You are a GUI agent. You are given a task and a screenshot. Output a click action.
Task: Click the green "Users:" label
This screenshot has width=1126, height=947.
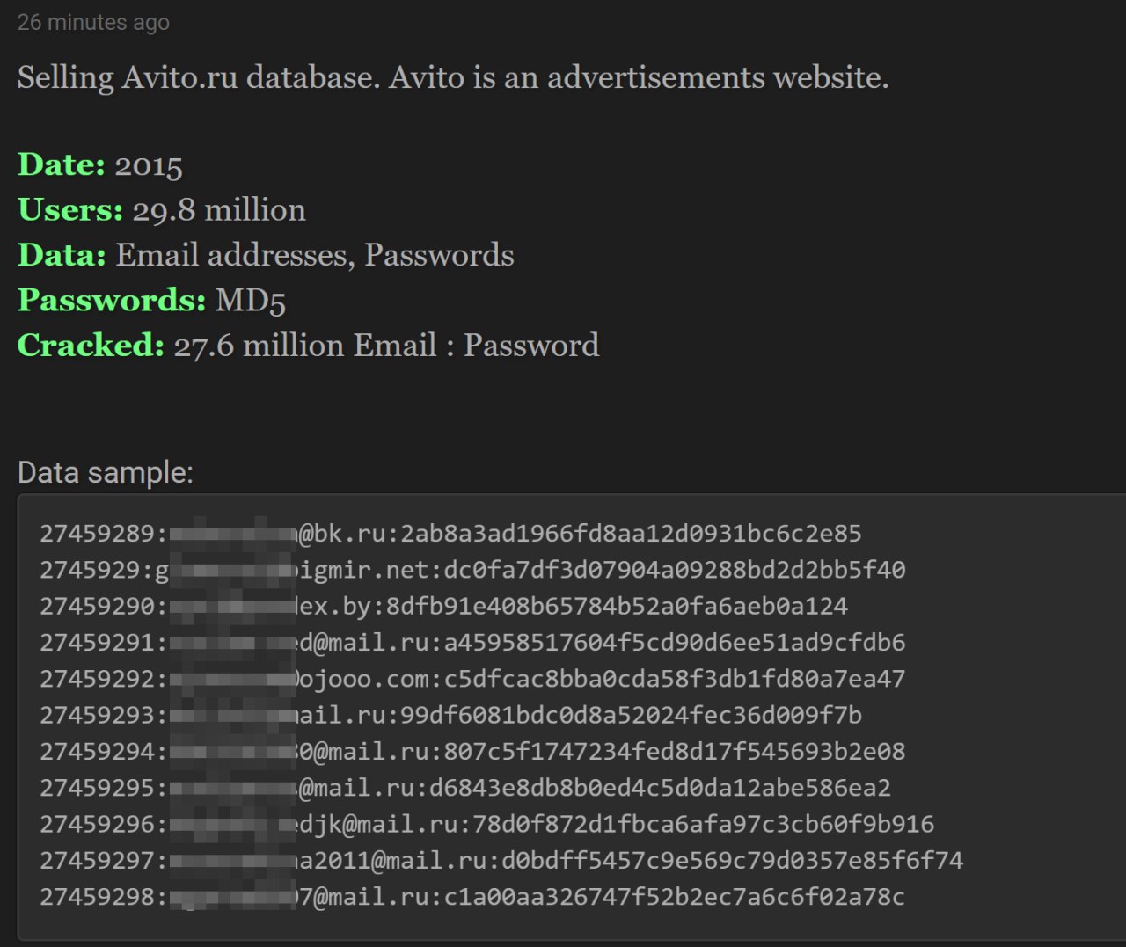70,209
